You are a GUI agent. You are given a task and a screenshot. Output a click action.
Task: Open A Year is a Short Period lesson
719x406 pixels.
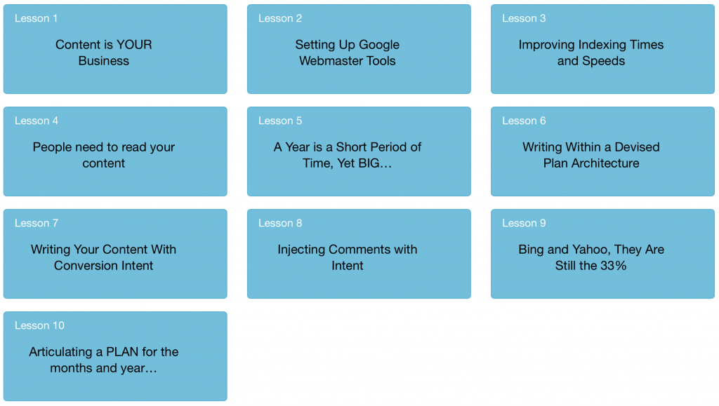tap(359, 151)
